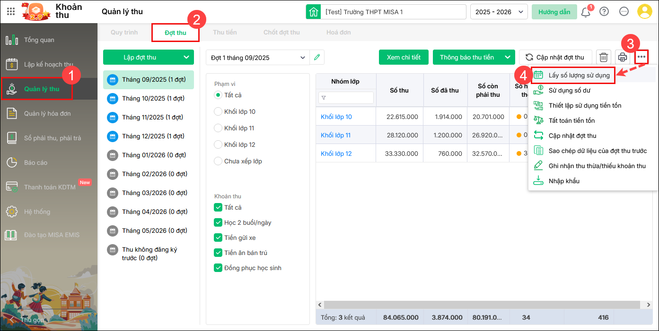Toggle the Đồng phục học sinh checkbox

click(218, 268)
